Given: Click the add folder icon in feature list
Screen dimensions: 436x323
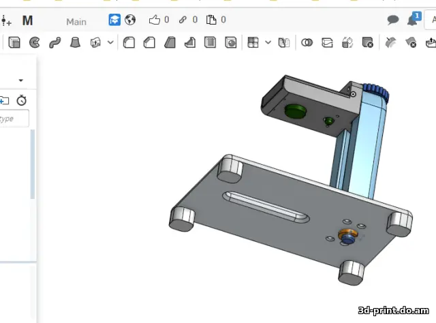Looking at the screenshot, I should (4, 100).
